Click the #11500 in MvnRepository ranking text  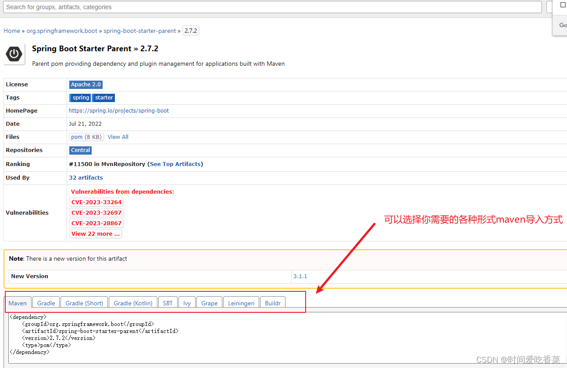(107, 164)
